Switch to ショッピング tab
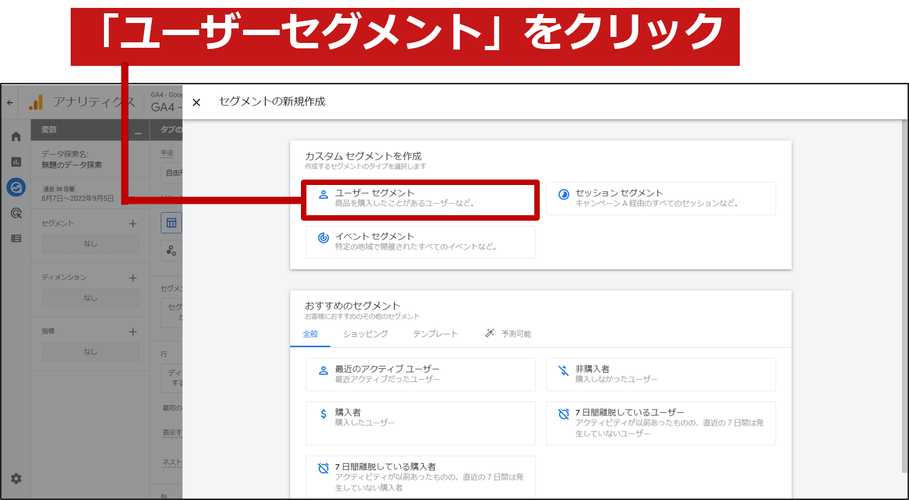Image resolution: width=909 pixels, height=500 pixels. [366, 334]
